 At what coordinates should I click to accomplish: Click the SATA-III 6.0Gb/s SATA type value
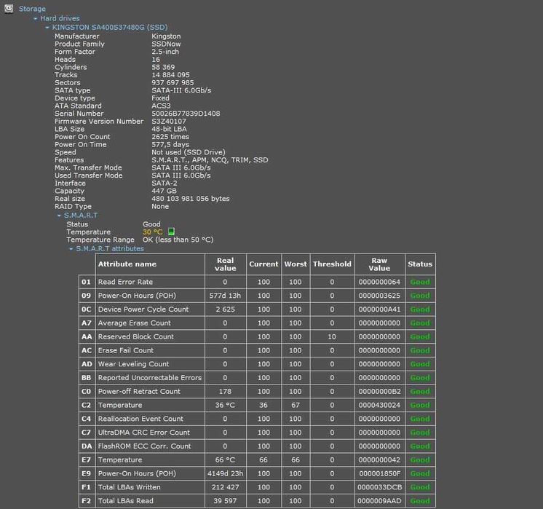(x=181, y=90)
